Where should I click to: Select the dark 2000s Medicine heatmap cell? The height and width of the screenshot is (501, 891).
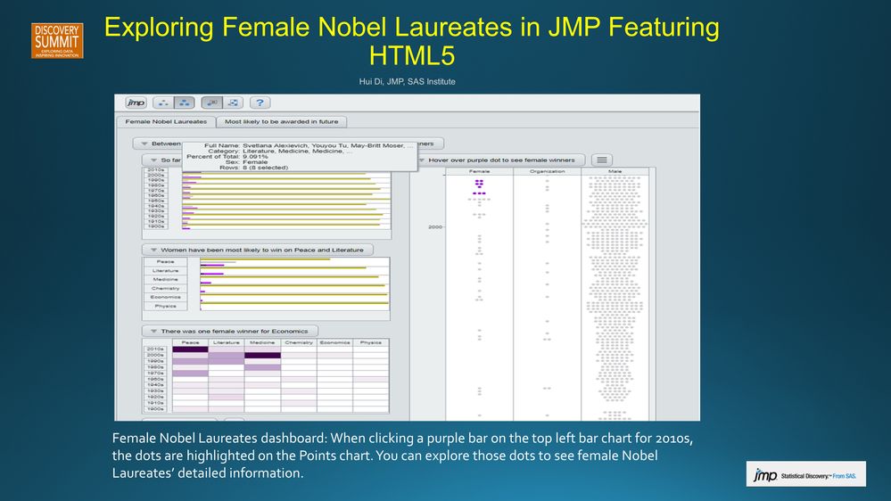pos(262,355)
